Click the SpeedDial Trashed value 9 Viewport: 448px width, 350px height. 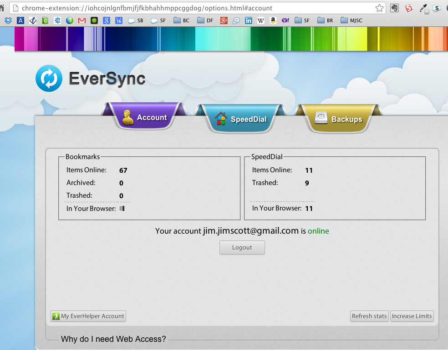point(307,183)
